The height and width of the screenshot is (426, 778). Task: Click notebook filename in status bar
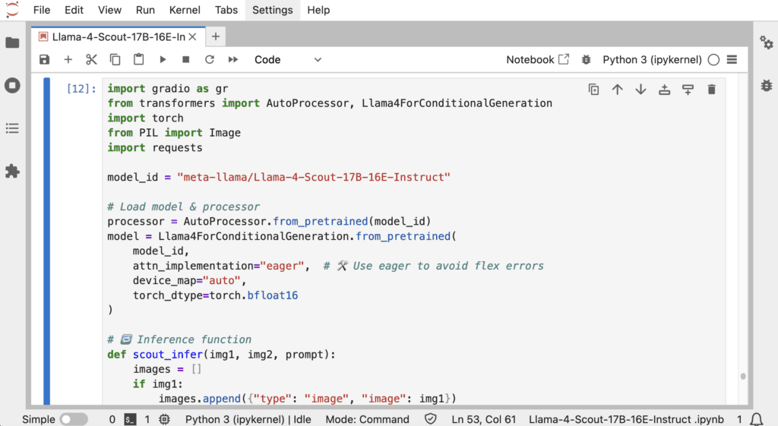coord(626,420)
